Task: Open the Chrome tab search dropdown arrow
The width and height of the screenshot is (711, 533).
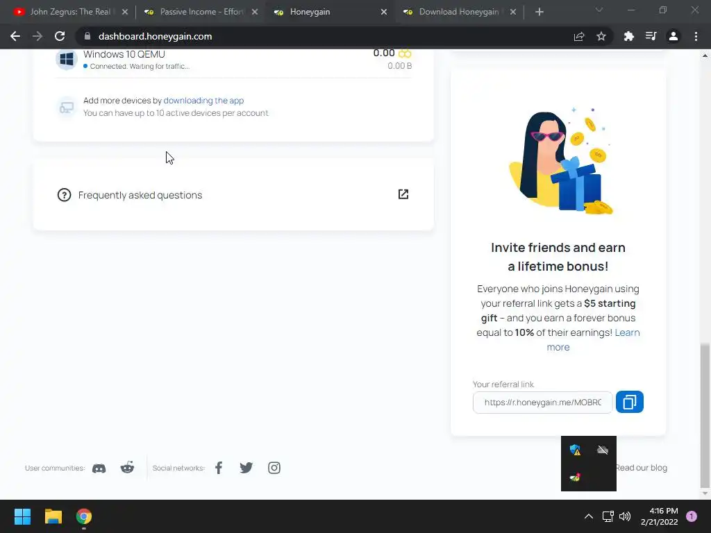Action: [599, 10]
